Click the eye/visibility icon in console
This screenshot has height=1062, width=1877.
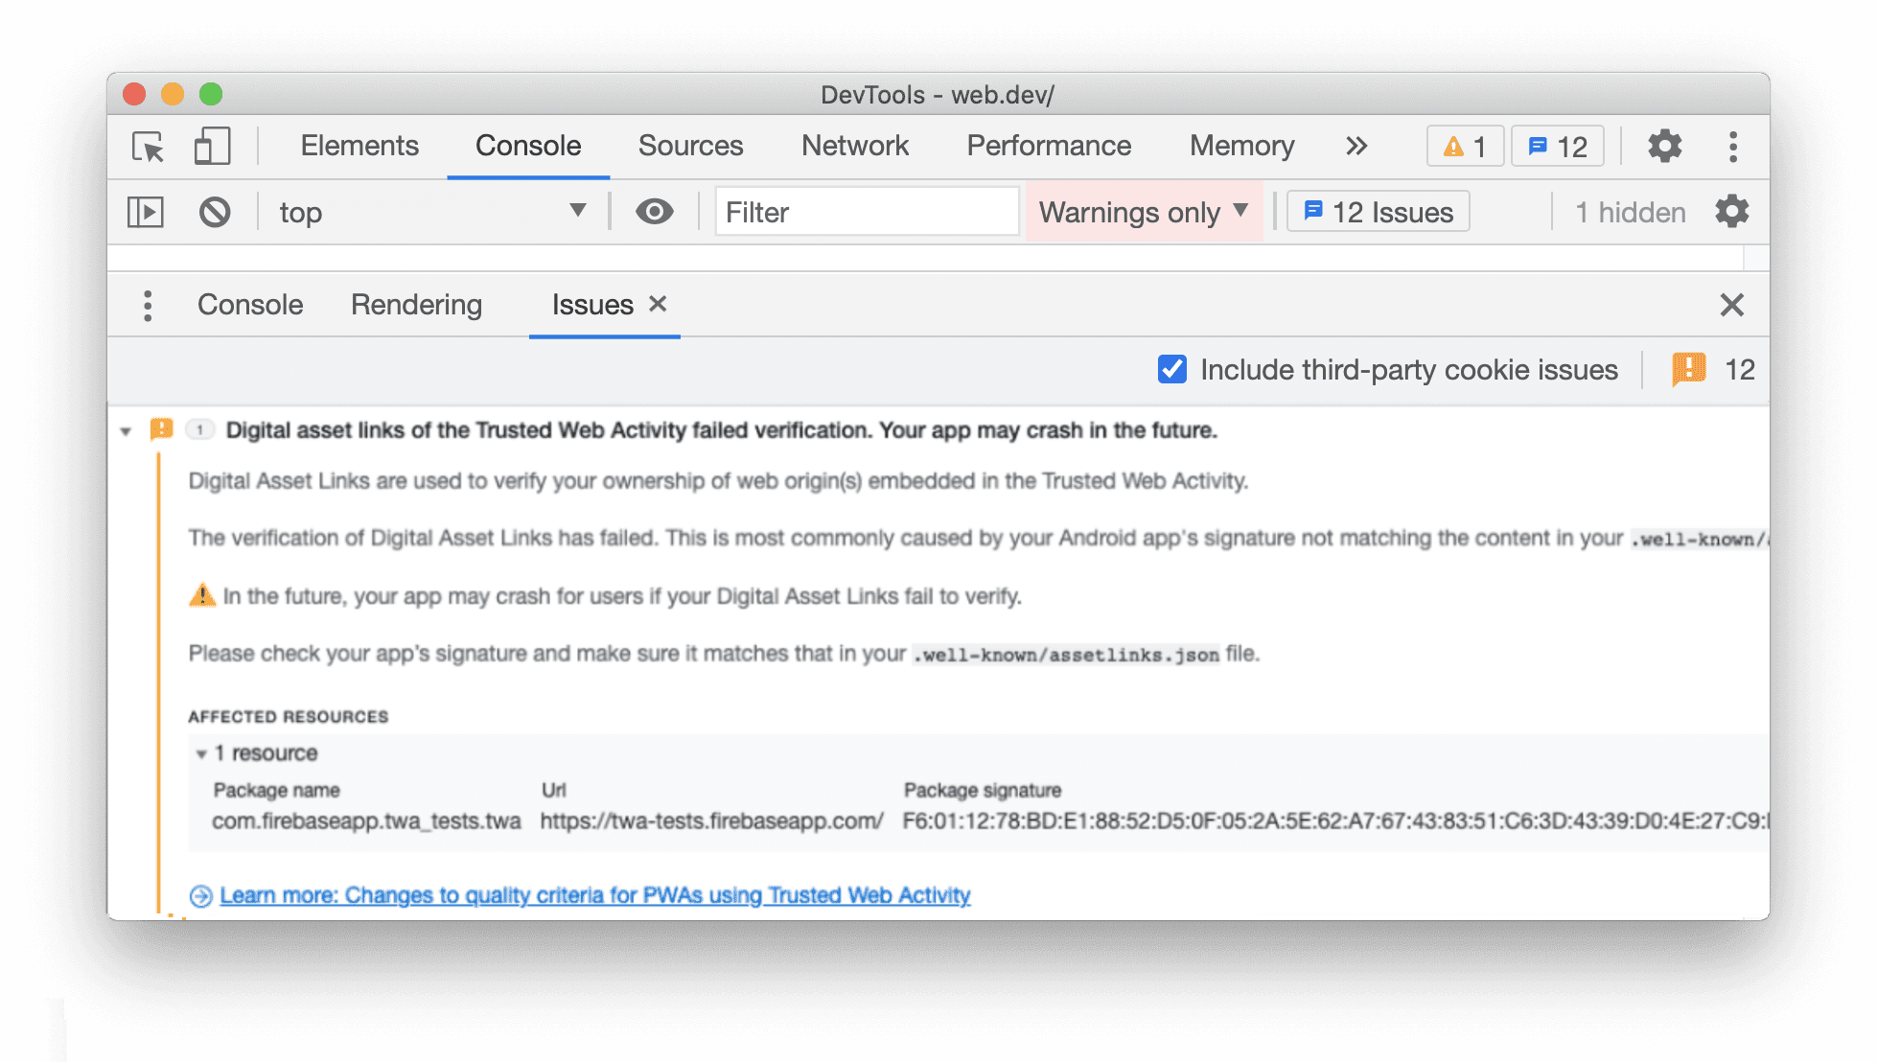(x=654, y=210)
